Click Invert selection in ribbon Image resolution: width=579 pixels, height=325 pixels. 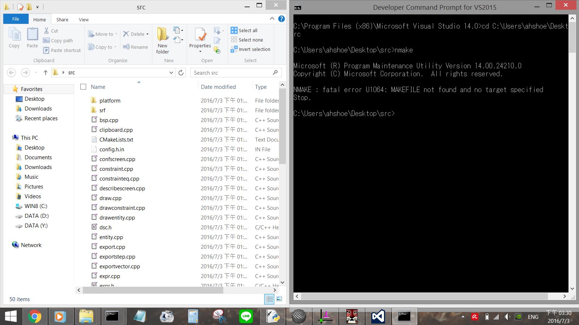tap(250, 49)
